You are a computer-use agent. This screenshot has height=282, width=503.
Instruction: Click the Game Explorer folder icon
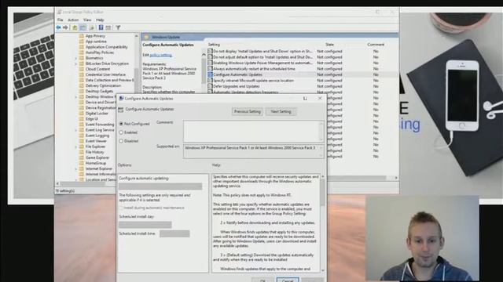pyautogui.click(x=82, y=157)
